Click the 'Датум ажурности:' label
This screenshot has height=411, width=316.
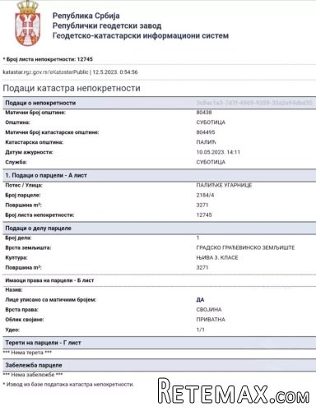click(x=29, y=152)
